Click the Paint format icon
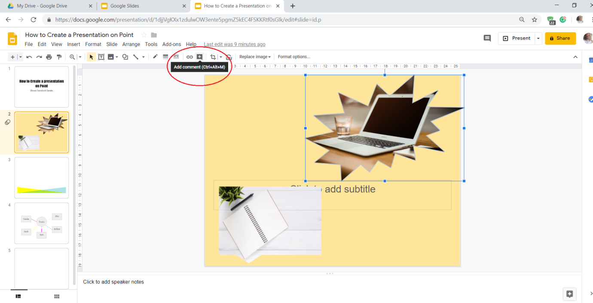This screenshot has height=303, width=593. 59,57
